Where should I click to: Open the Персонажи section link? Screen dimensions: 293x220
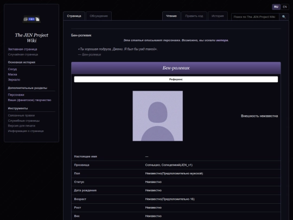coord(16,95)
